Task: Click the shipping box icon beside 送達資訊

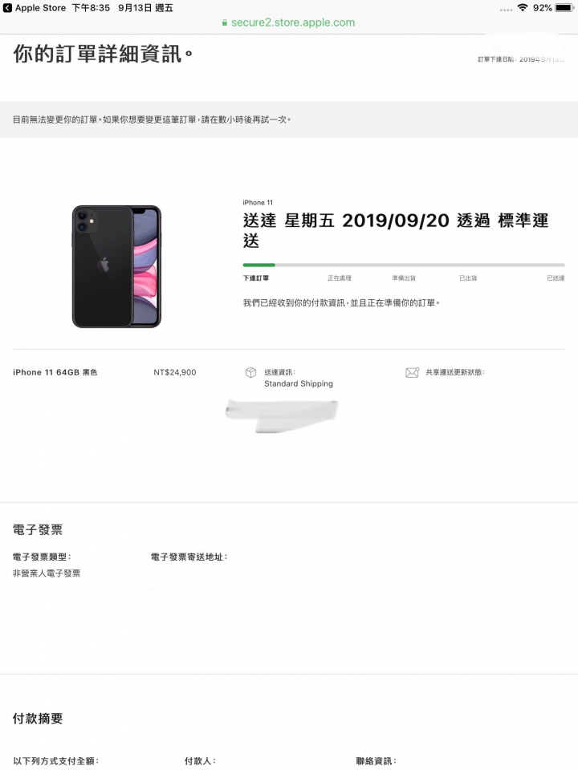Action: tap(250, 373)
